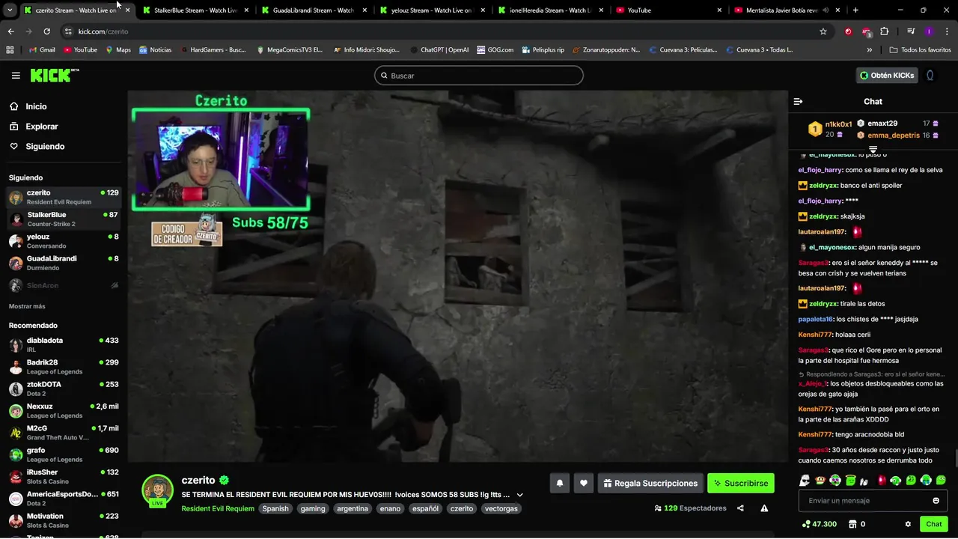This screenshot has width=958, height=539.
Task: Open the apps grid in bookmarks bar
Action: pos(10,50)
